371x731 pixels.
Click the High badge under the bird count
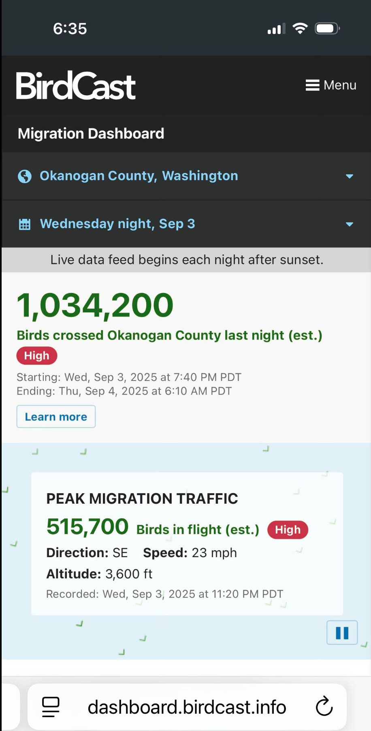(36, 355)
